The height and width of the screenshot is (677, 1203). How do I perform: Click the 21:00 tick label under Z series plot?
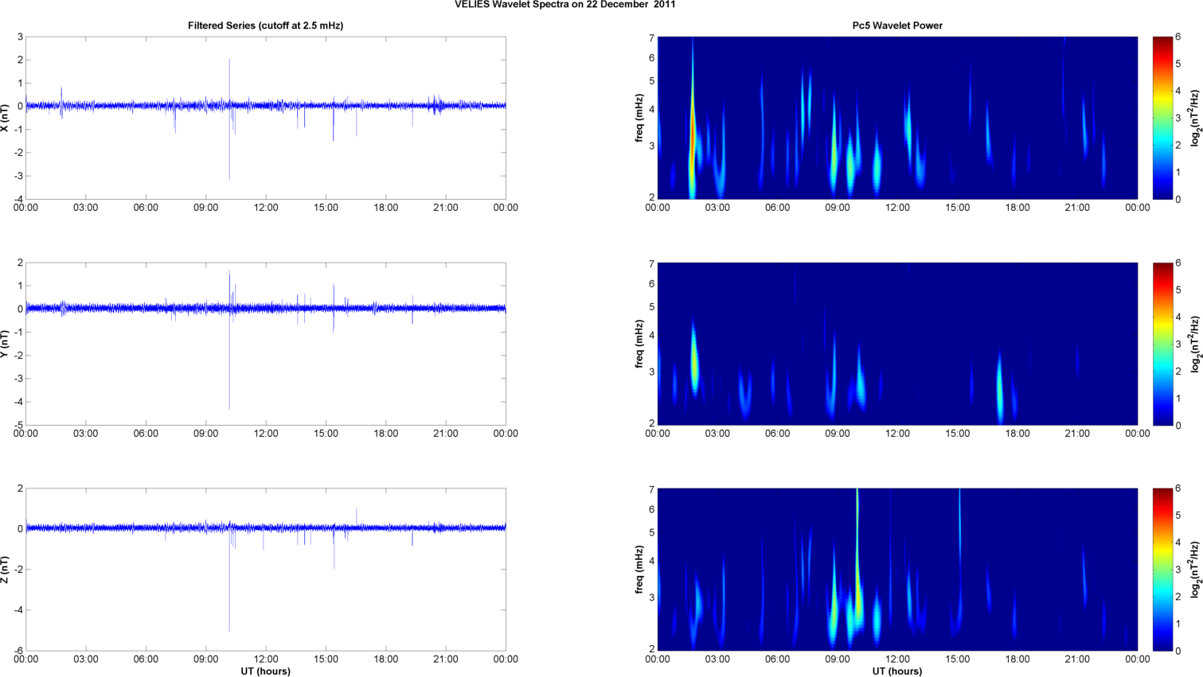point(446,659)
